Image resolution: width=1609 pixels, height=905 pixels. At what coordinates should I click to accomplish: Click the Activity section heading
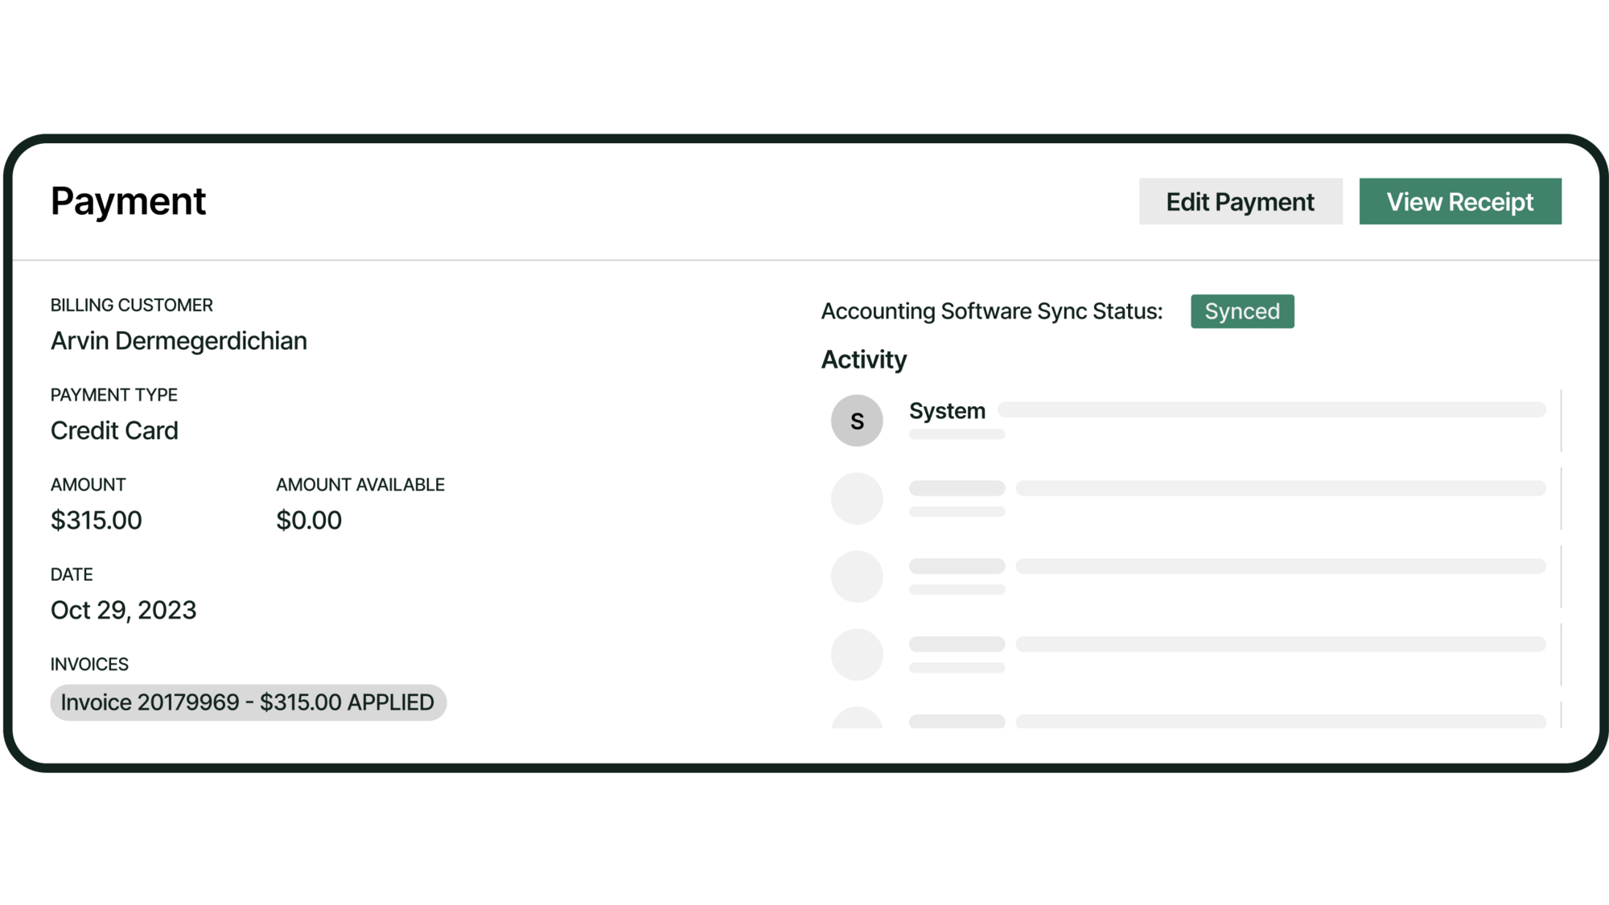pyautogui.click(x=863, y=360)
